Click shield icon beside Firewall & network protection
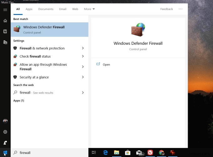The width and height of the screenshot is (213, 157). point(15,48)
